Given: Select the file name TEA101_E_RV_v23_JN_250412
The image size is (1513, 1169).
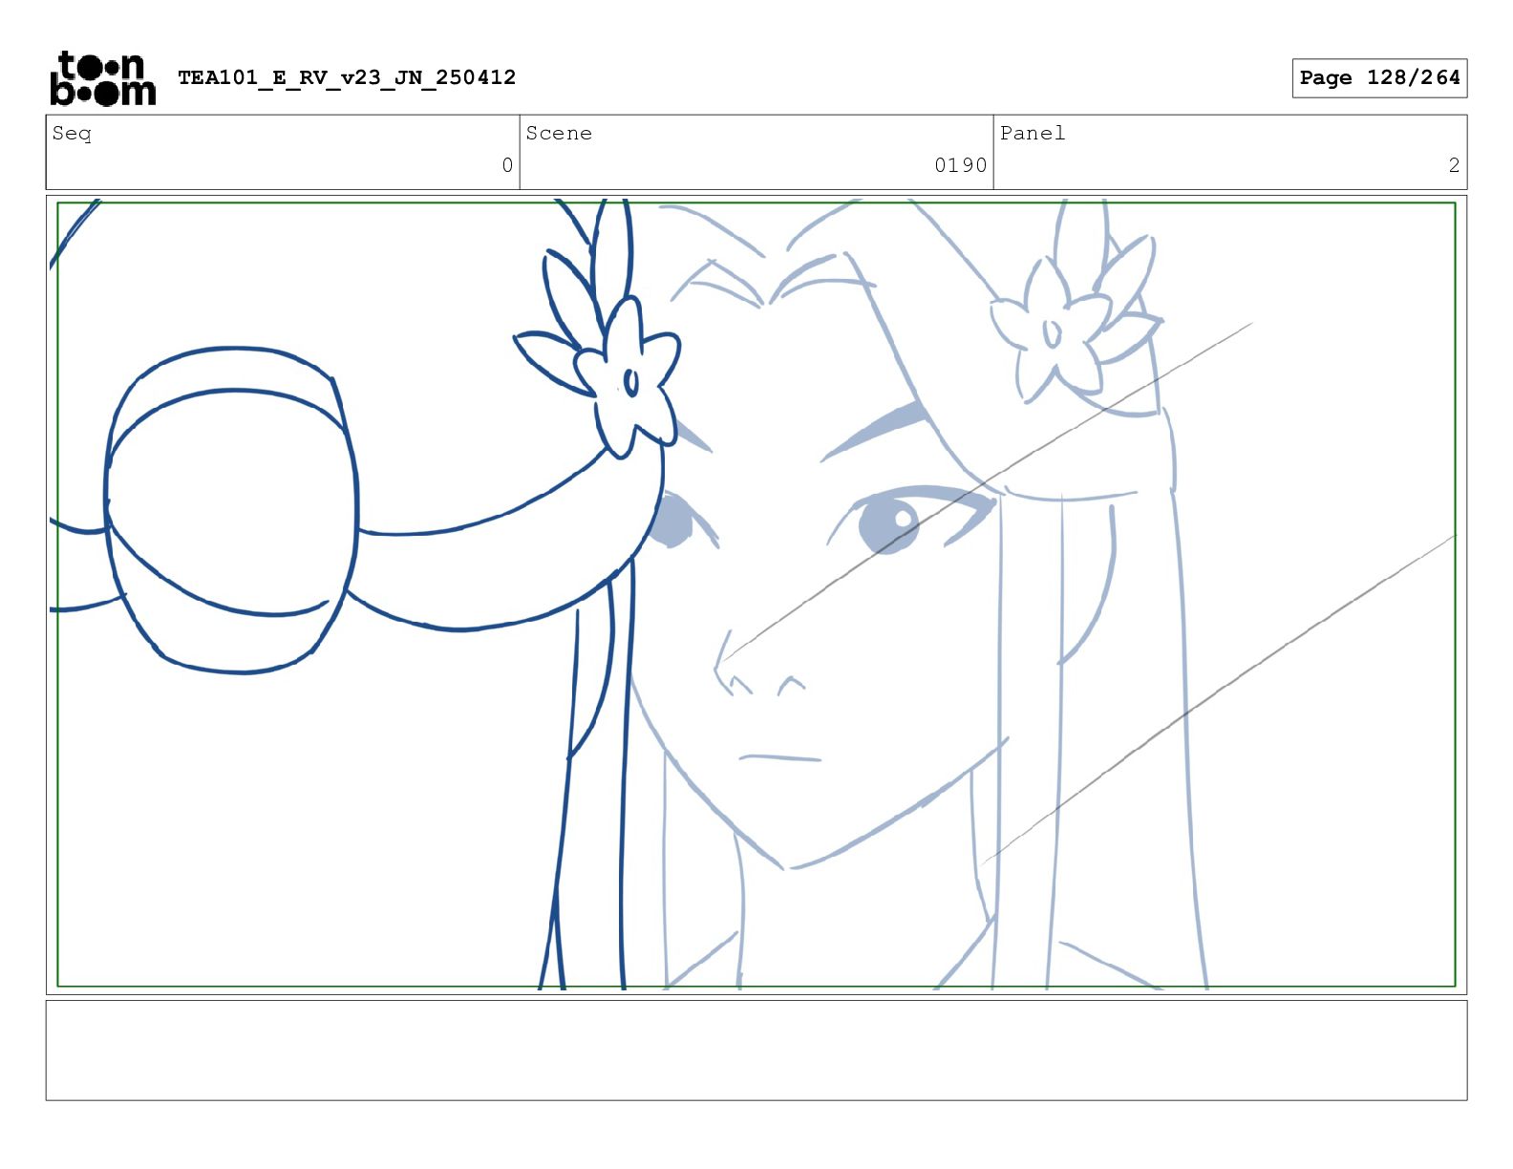Looking at the screenshot, I should pos(347,77).
